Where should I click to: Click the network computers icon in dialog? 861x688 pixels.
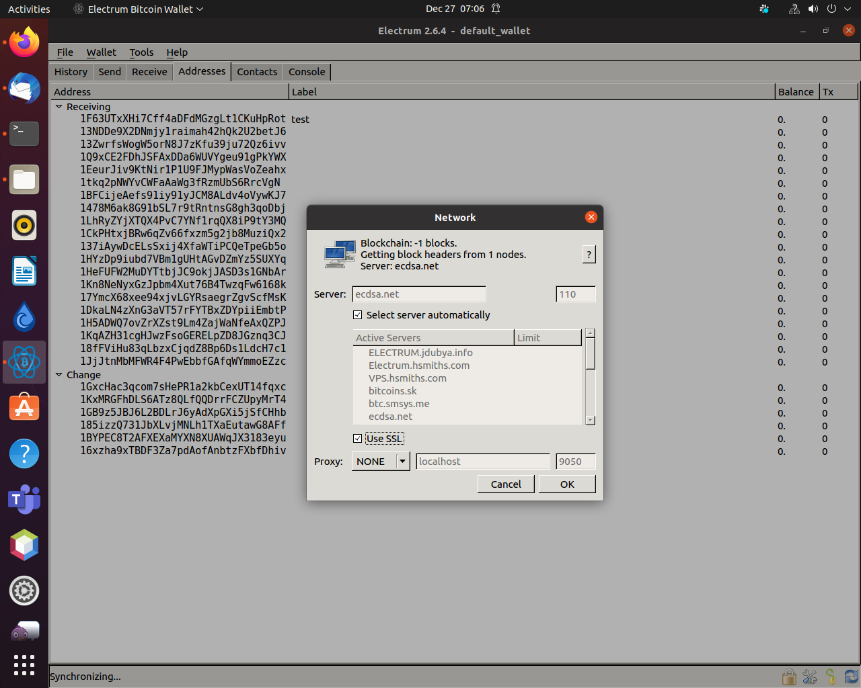tap(340, 254)
